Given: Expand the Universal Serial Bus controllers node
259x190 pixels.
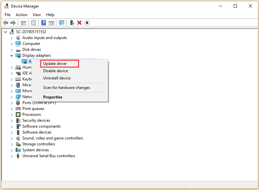Looking at the screenshot, I should click(12, 156).
